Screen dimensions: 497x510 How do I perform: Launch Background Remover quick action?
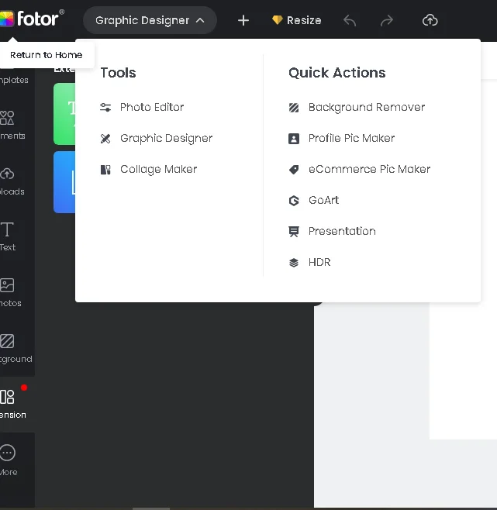(357, 107)
